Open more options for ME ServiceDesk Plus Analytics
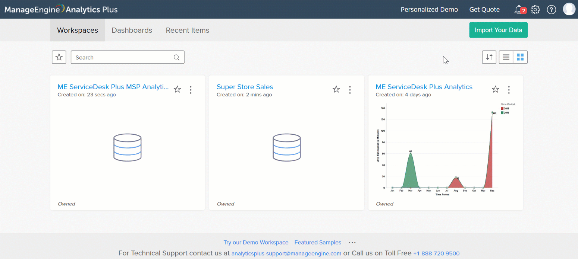 (x=509, y=90)
